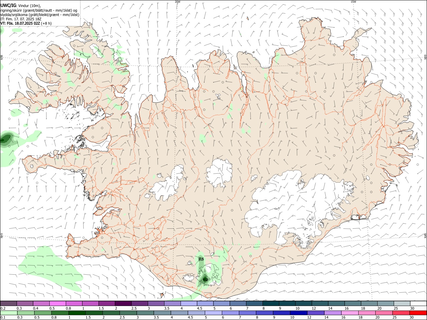Screen dimensions: 427x320
Task: Select the dark purple top-row swatch between 2 and 2.5
Action: pyautogui.click(x=123, y=303)
